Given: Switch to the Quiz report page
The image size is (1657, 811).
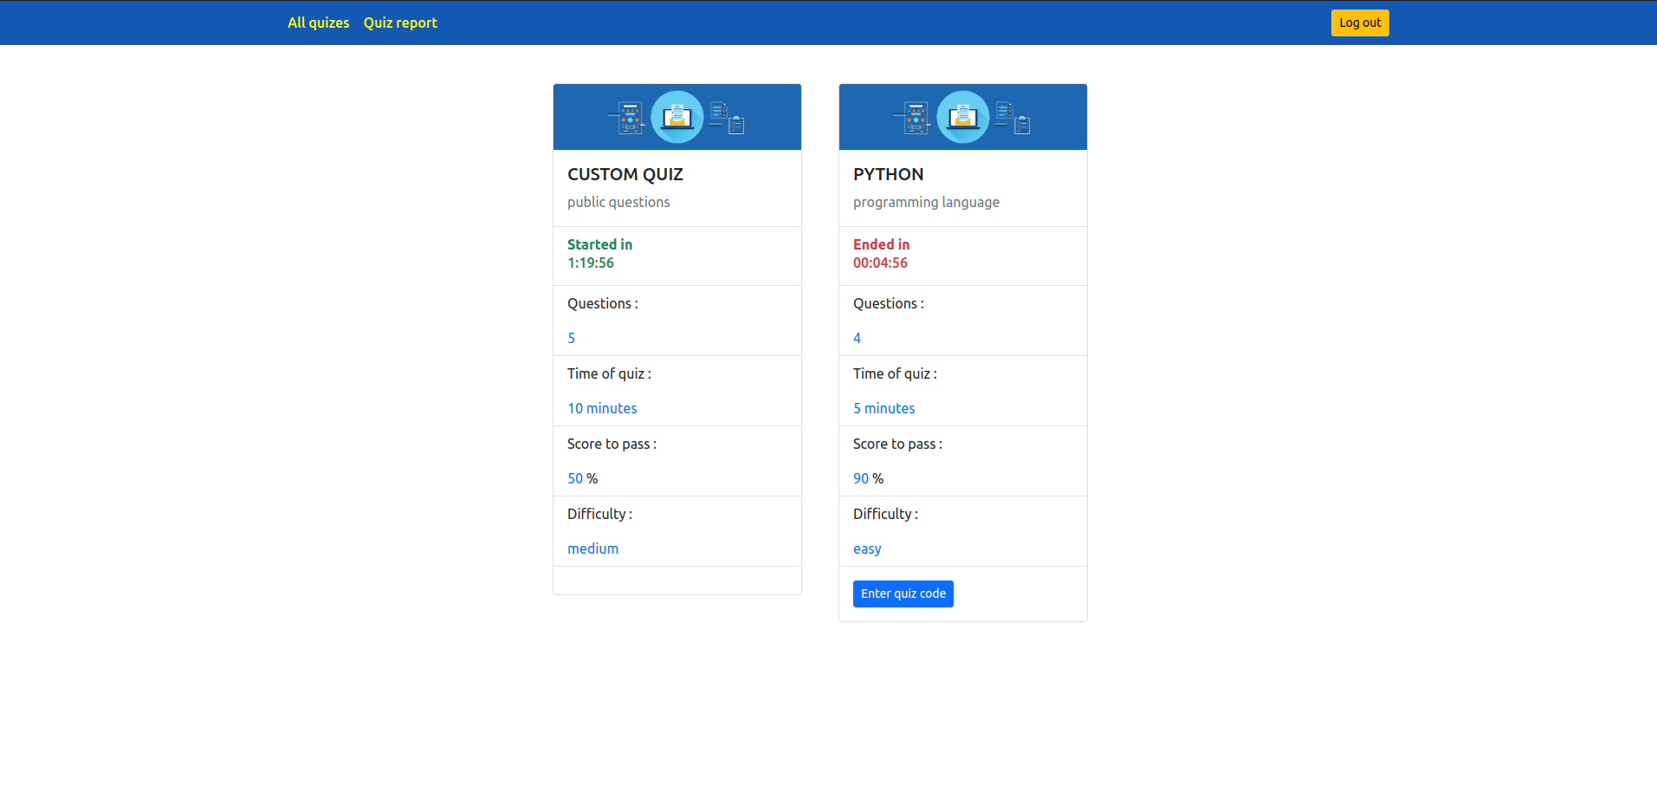Looking at the screenshot, I should pyautogui.click(x=399, y=23).
